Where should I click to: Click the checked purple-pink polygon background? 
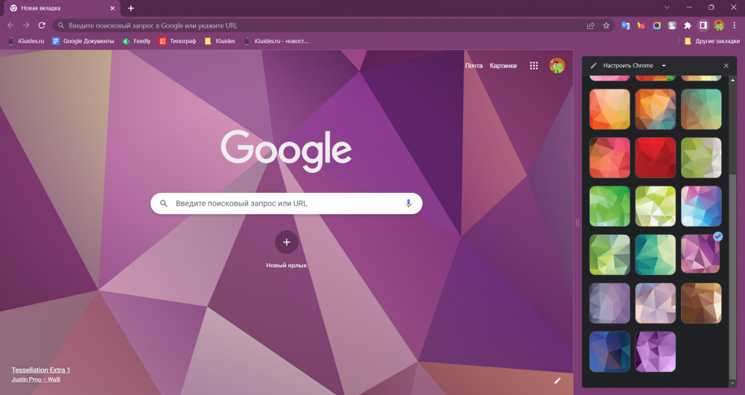[700, 254]
